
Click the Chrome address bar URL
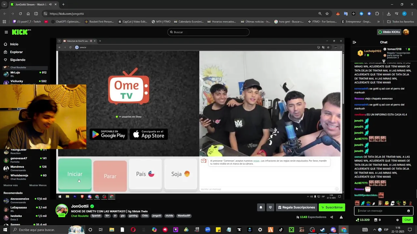[x=67, y=14]
